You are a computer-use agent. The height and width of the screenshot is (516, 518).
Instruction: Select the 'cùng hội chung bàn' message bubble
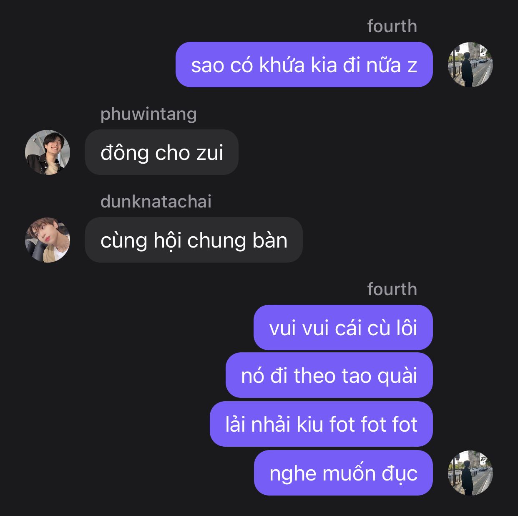click(194, 240)
